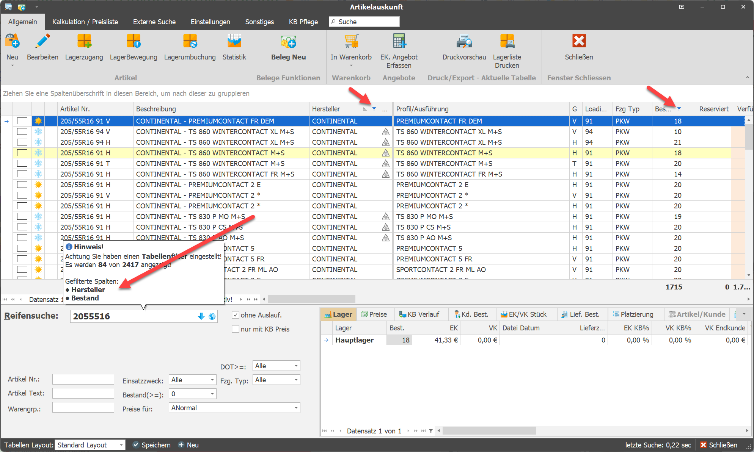Click the Bestand column filter funnel

coord(679,109)
